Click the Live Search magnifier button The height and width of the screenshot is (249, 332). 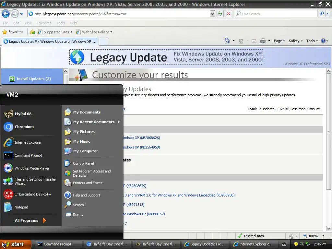[x=322, y=14]
